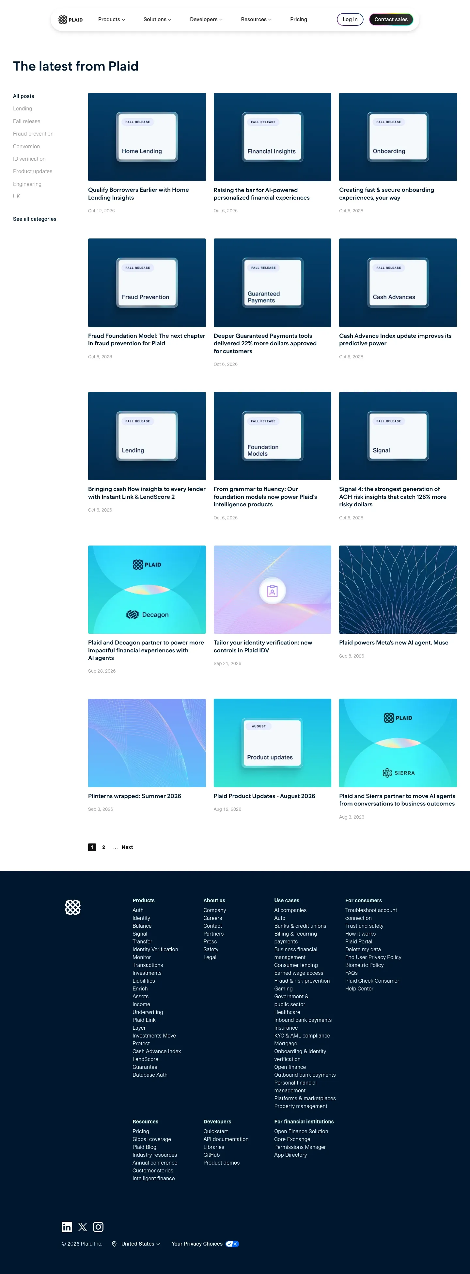470x1274 pixels.
Task: Expand the Products menu
Action: point(112,20)
